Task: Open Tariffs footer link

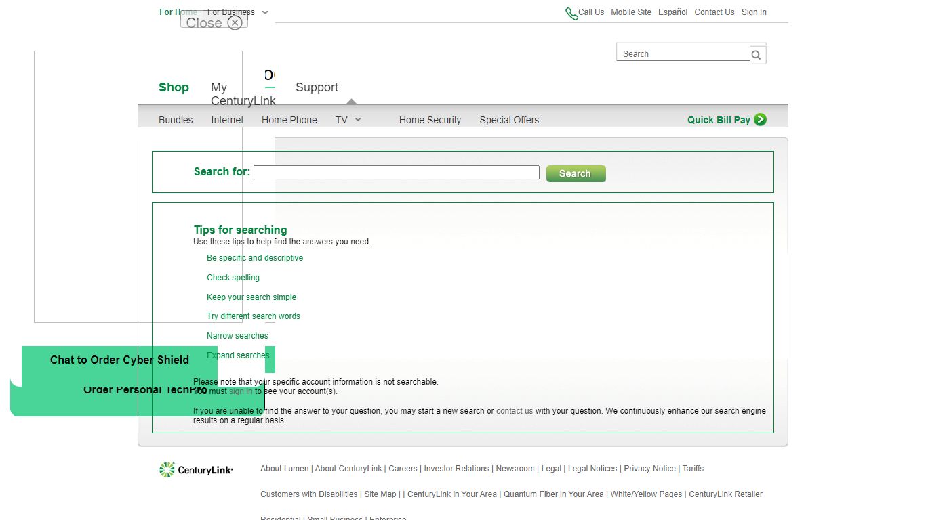Action: click(x=693, y=469)
